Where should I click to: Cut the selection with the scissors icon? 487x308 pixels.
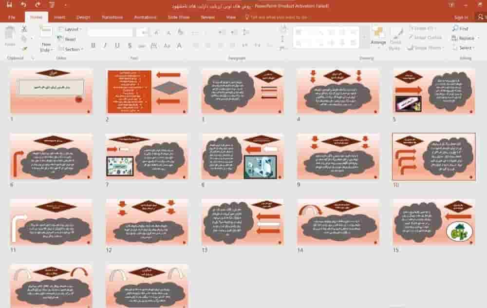(x=24, y=29)
